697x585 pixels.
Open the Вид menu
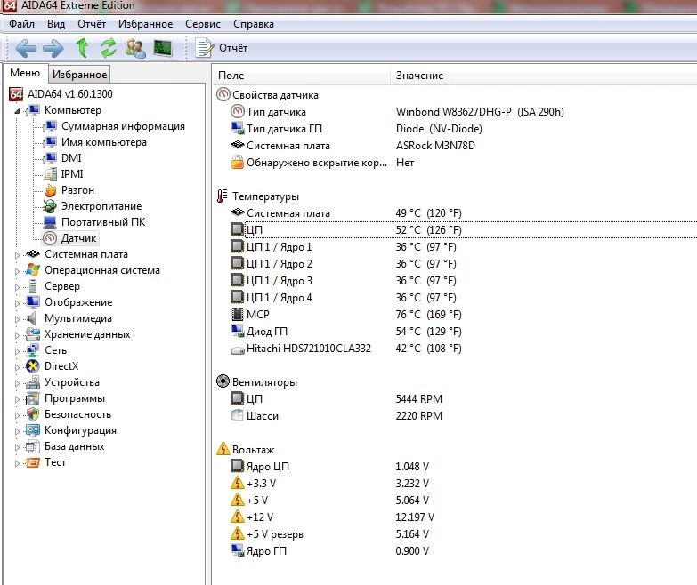coord(56,24)
